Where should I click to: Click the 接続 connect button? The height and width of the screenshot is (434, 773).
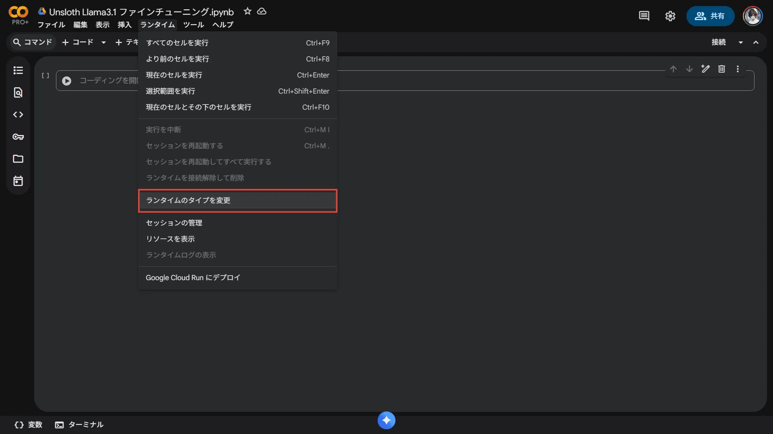[719, 42]
